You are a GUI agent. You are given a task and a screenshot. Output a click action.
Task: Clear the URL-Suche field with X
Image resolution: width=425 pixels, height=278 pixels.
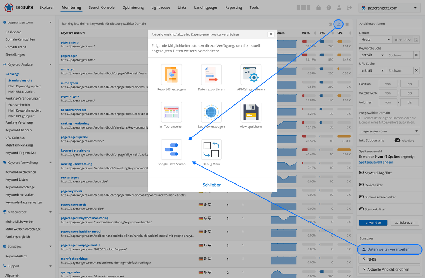[416, 70]
